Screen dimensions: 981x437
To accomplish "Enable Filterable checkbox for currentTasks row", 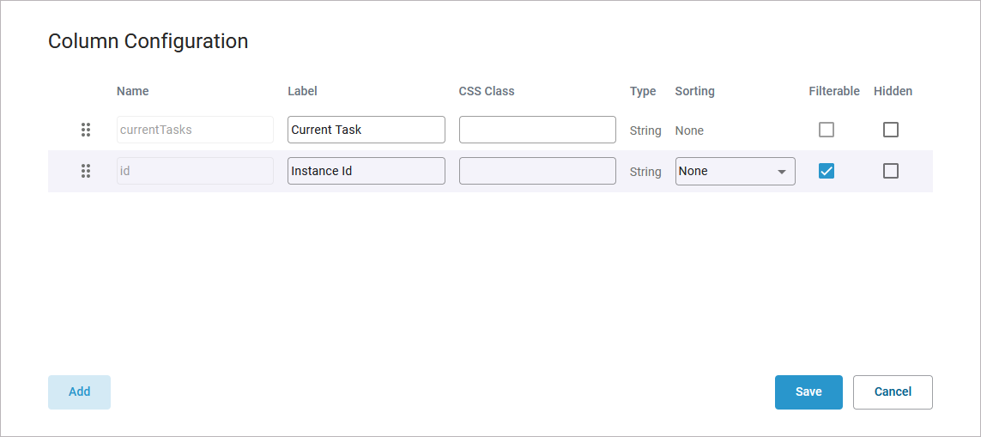I will [827, 130].
